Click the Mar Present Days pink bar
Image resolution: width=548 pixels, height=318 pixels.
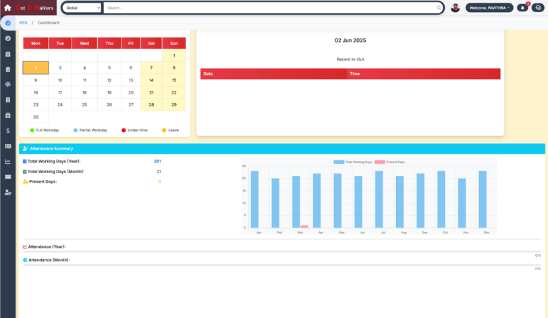pos(304,226)
